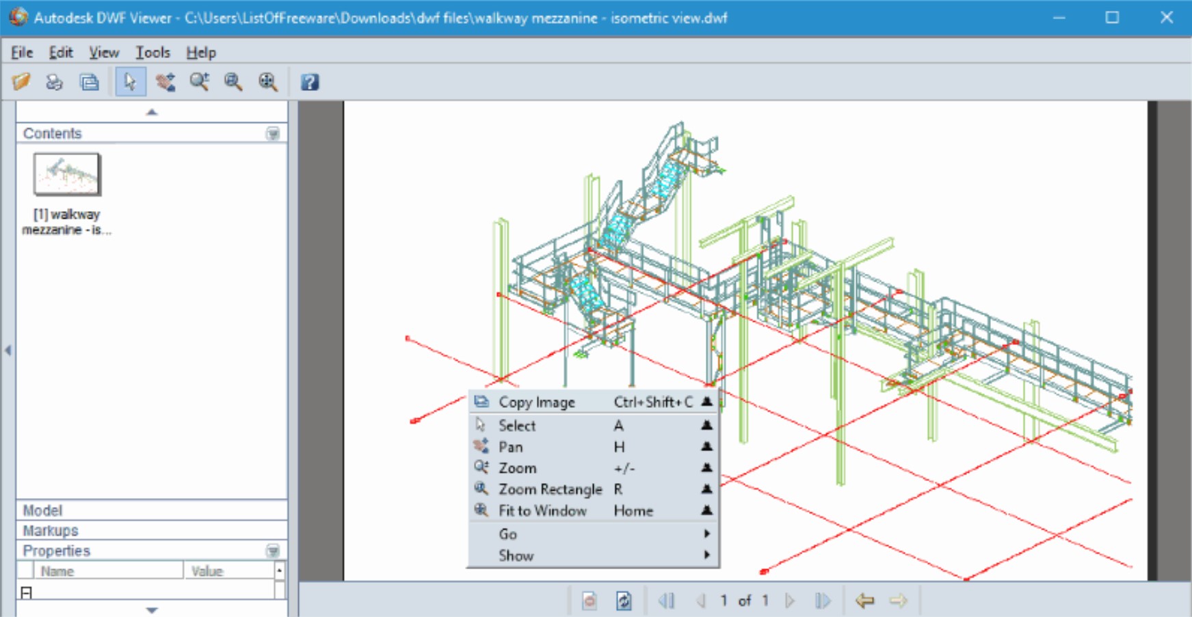Minimize the Autodesk DWF Viewer window

pyautogui.click(x=1059, y=18)
